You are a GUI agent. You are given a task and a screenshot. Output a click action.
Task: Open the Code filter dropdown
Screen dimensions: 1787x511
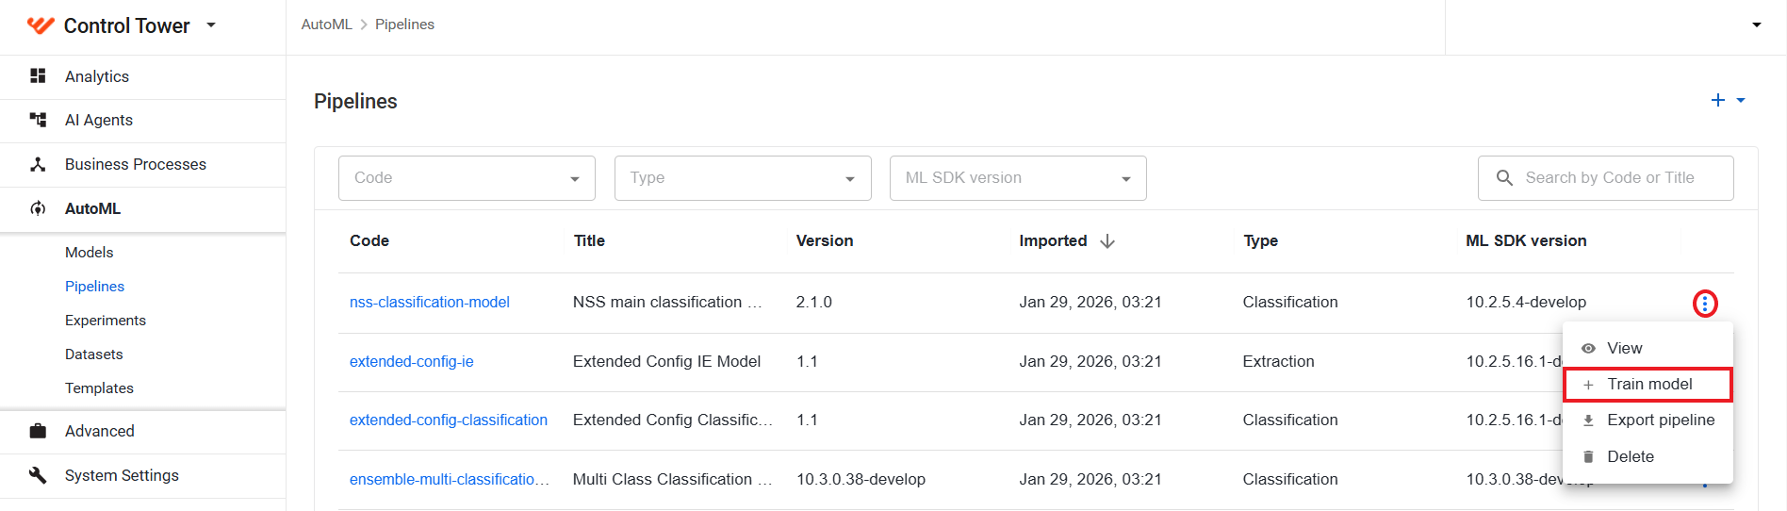click(x=467, y=178)
